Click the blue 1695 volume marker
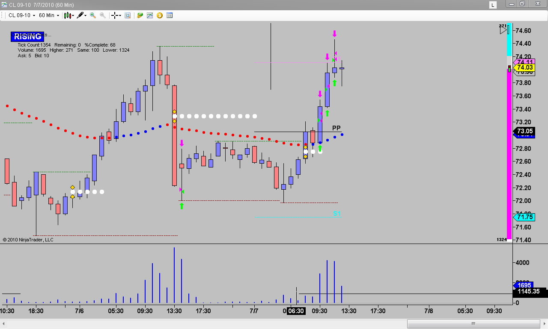Image resolution: width=548 pixels, height=329 pixels. [x=524, y=285]
